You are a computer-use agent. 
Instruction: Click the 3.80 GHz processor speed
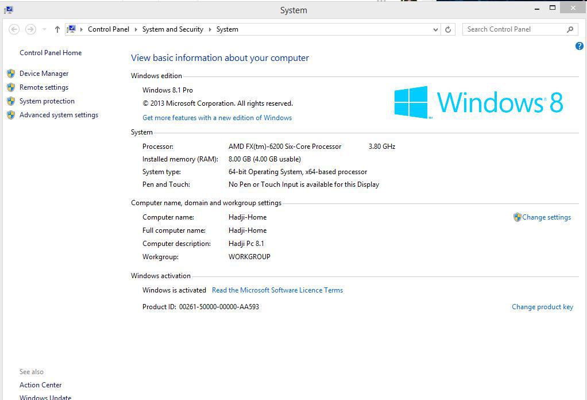382,147
